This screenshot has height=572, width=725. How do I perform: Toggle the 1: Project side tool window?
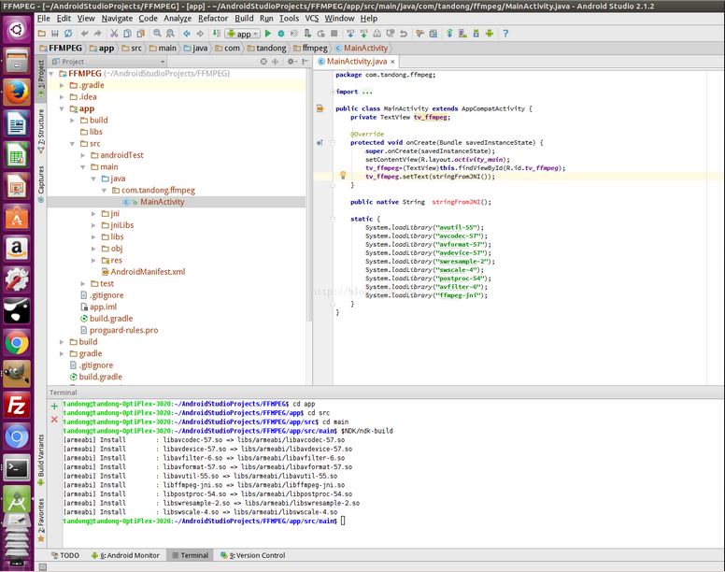click(x=41, y=79)
